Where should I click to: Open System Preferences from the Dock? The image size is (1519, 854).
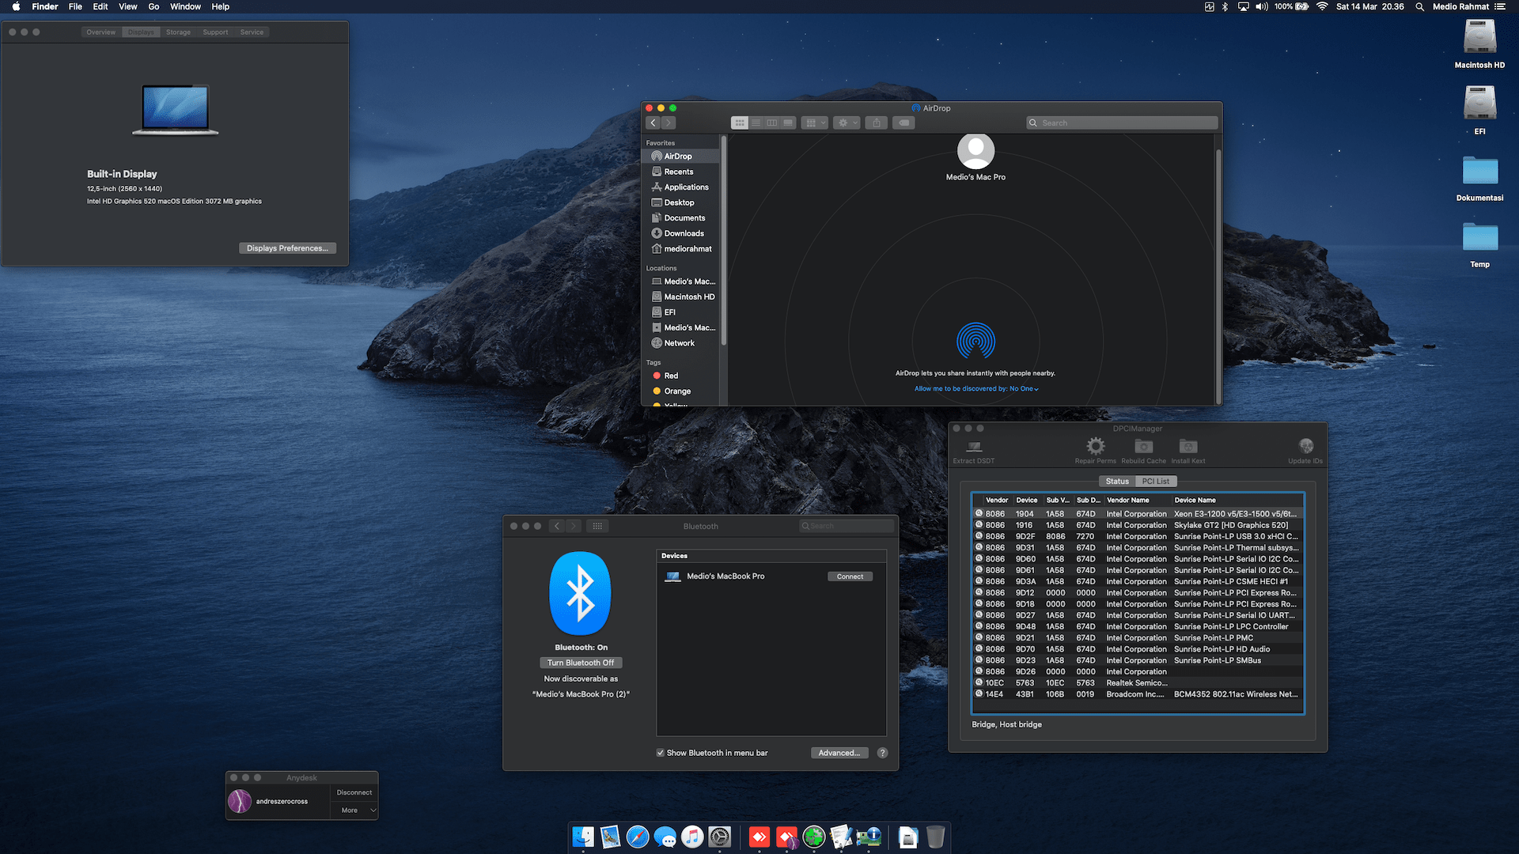[720, 837]
